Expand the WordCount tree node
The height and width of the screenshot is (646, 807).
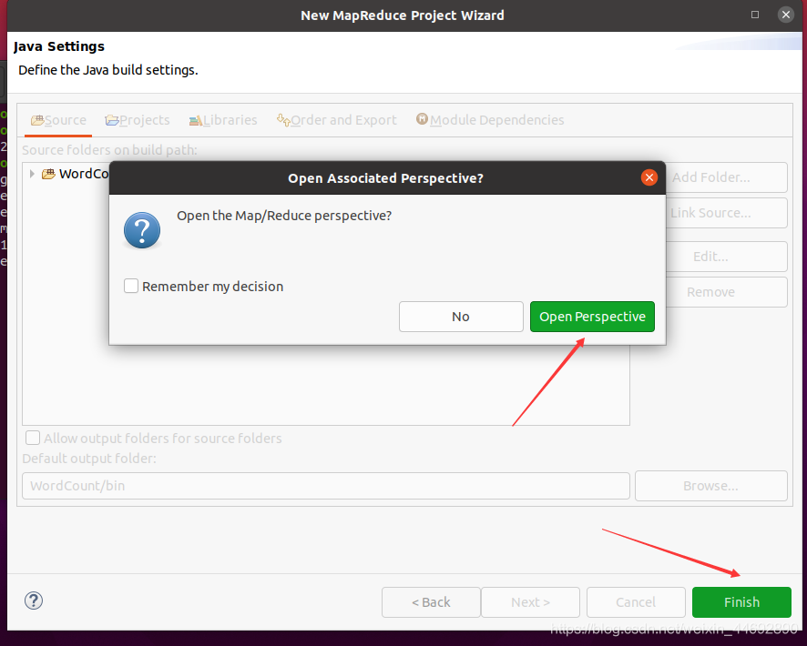[x=32, y=174]
